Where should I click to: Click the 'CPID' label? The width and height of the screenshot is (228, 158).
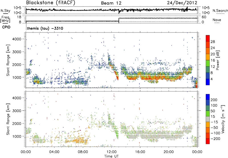click(x=6, y=27)
